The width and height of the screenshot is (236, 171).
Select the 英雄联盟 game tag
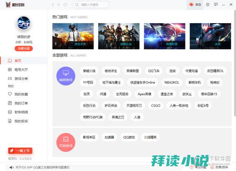(x=133, y=71)
